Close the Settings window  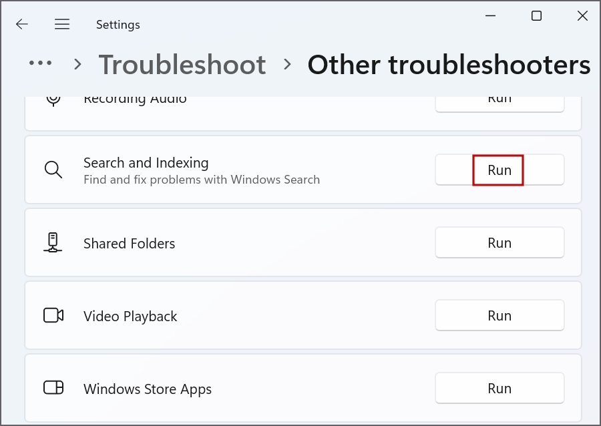pyautogui.click(x=582, y=16)
